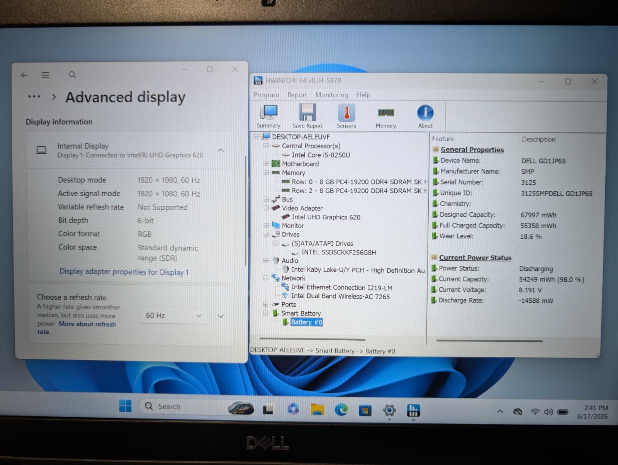Click the Description column header

pyautogui.click(x=539, y=139)
